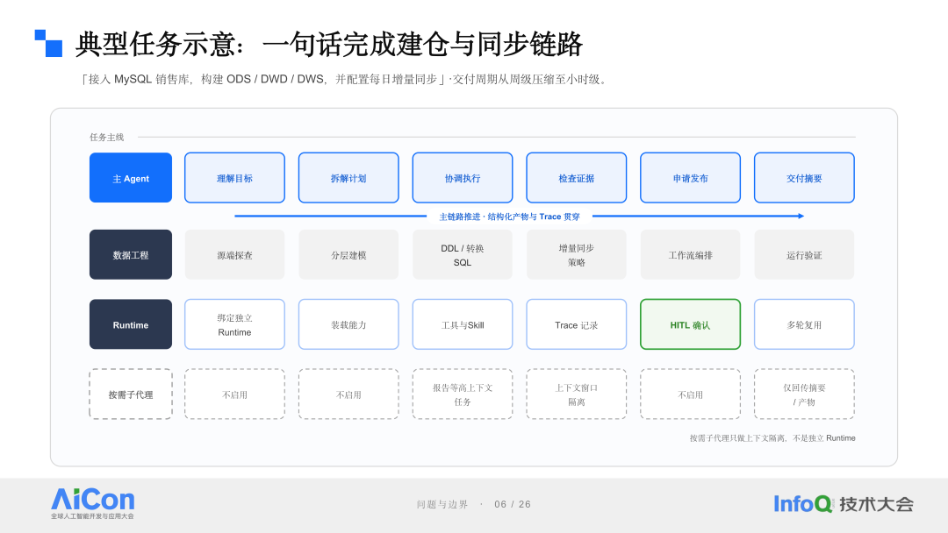Image resolution: width=948 pixels, height=533 pixels.
Task: Click the 工作流编排 cell
Action: (691, 255)
